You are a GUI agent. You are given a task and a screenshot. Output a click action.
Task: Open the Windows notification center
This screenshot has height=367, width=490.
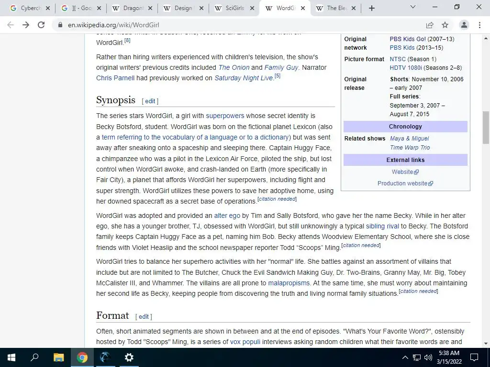[474, 357]
